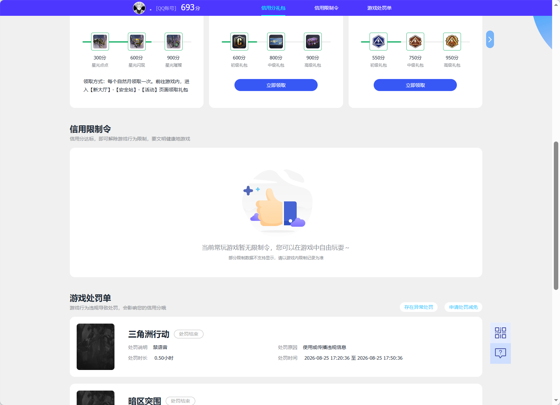Click the 300分 星光点点 reward icon
This screenshot has height=405, width=560.
click(100, 42)
